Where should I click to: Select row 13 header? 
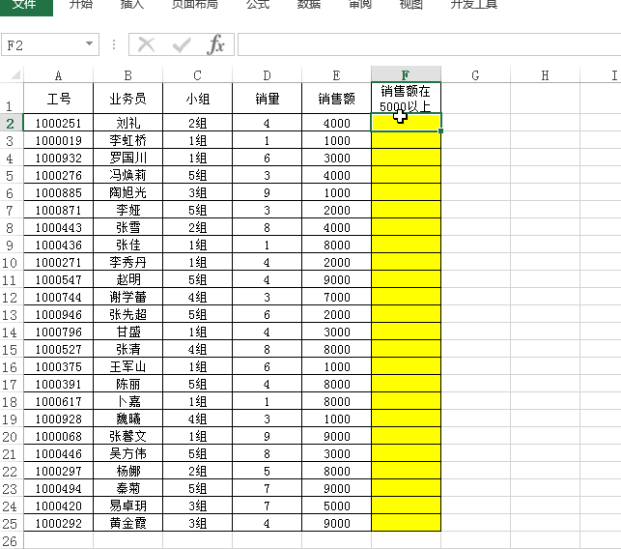[x=11, y=315]
